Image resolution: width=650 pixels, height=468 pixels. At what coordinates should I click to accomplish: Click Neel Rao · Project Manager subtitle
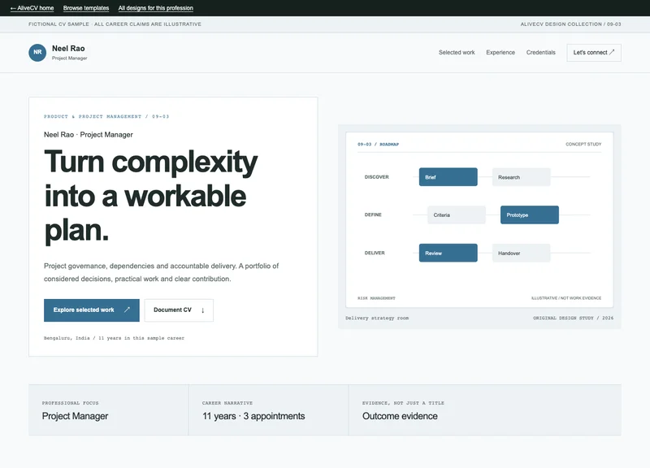[89, 135]
